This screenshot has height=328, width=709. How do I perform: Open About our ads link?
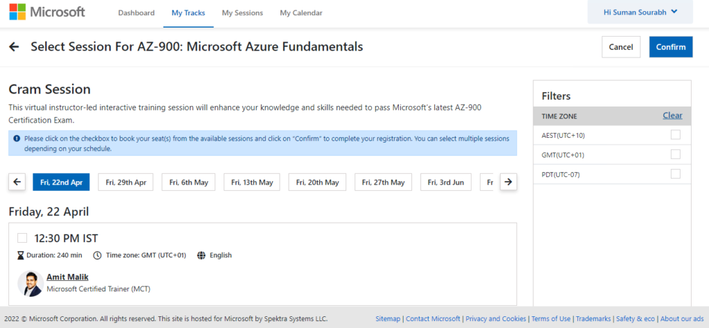point(682,318)
